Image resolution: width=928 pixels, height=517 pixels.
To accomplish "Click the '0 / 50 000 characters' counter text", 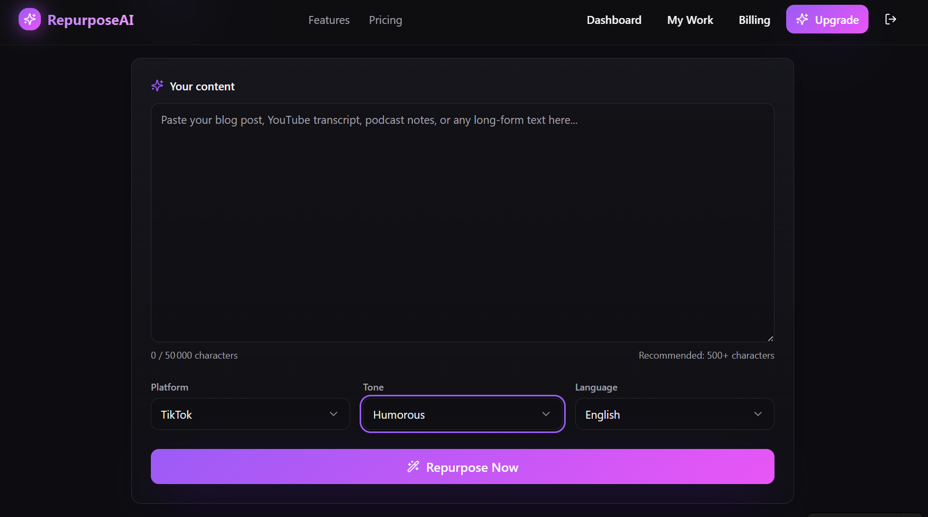I will point(194,355).
